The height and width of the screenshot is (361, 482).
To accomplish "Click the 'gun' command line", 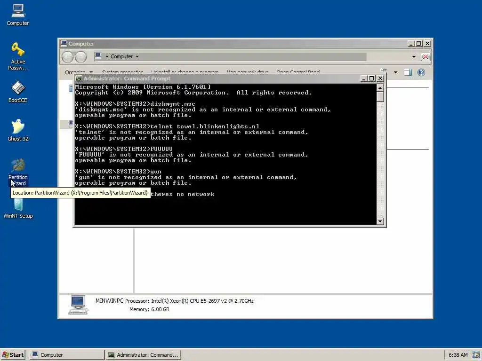I will click(118, 172).
